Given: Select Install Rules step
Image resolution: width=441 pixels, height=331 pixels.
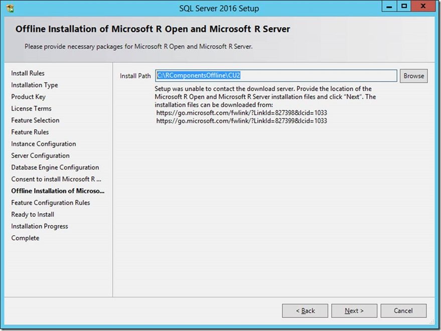Looking at the screenshot, I should 28,73.
